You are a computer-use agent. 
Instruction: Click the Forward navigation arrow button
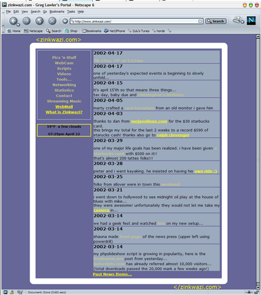[x=26, y=21]
